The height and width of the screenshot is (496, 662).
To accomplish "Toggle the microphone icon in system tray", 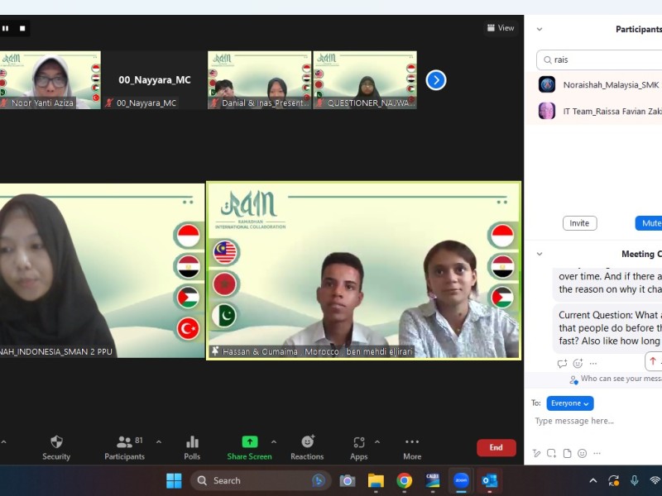I will click(x=635, y=480).
